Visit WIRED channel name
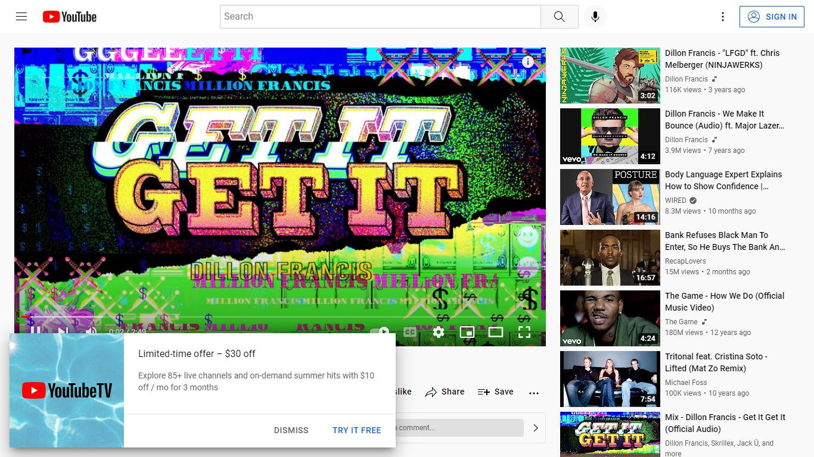Screen dimensions: 814x457 point(676,201)
